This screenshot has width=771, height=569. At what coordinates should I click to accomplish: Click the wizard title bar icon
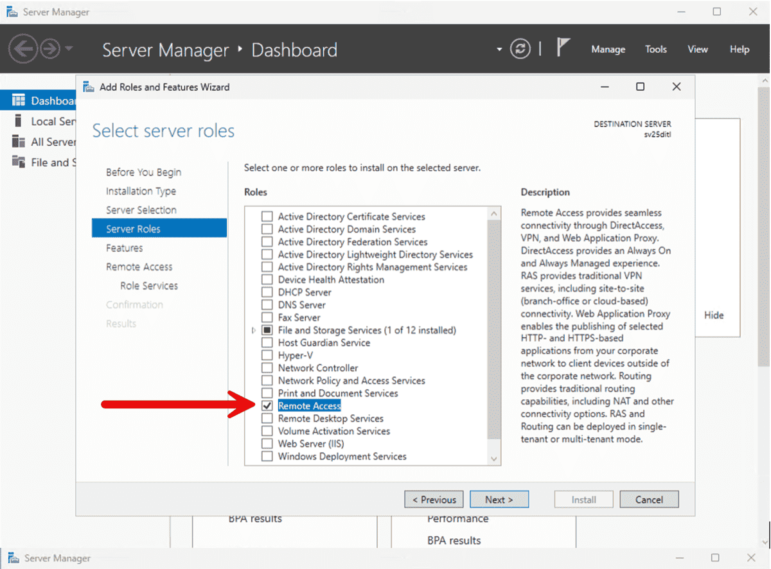pyautogui.click(x=89, y=87)
